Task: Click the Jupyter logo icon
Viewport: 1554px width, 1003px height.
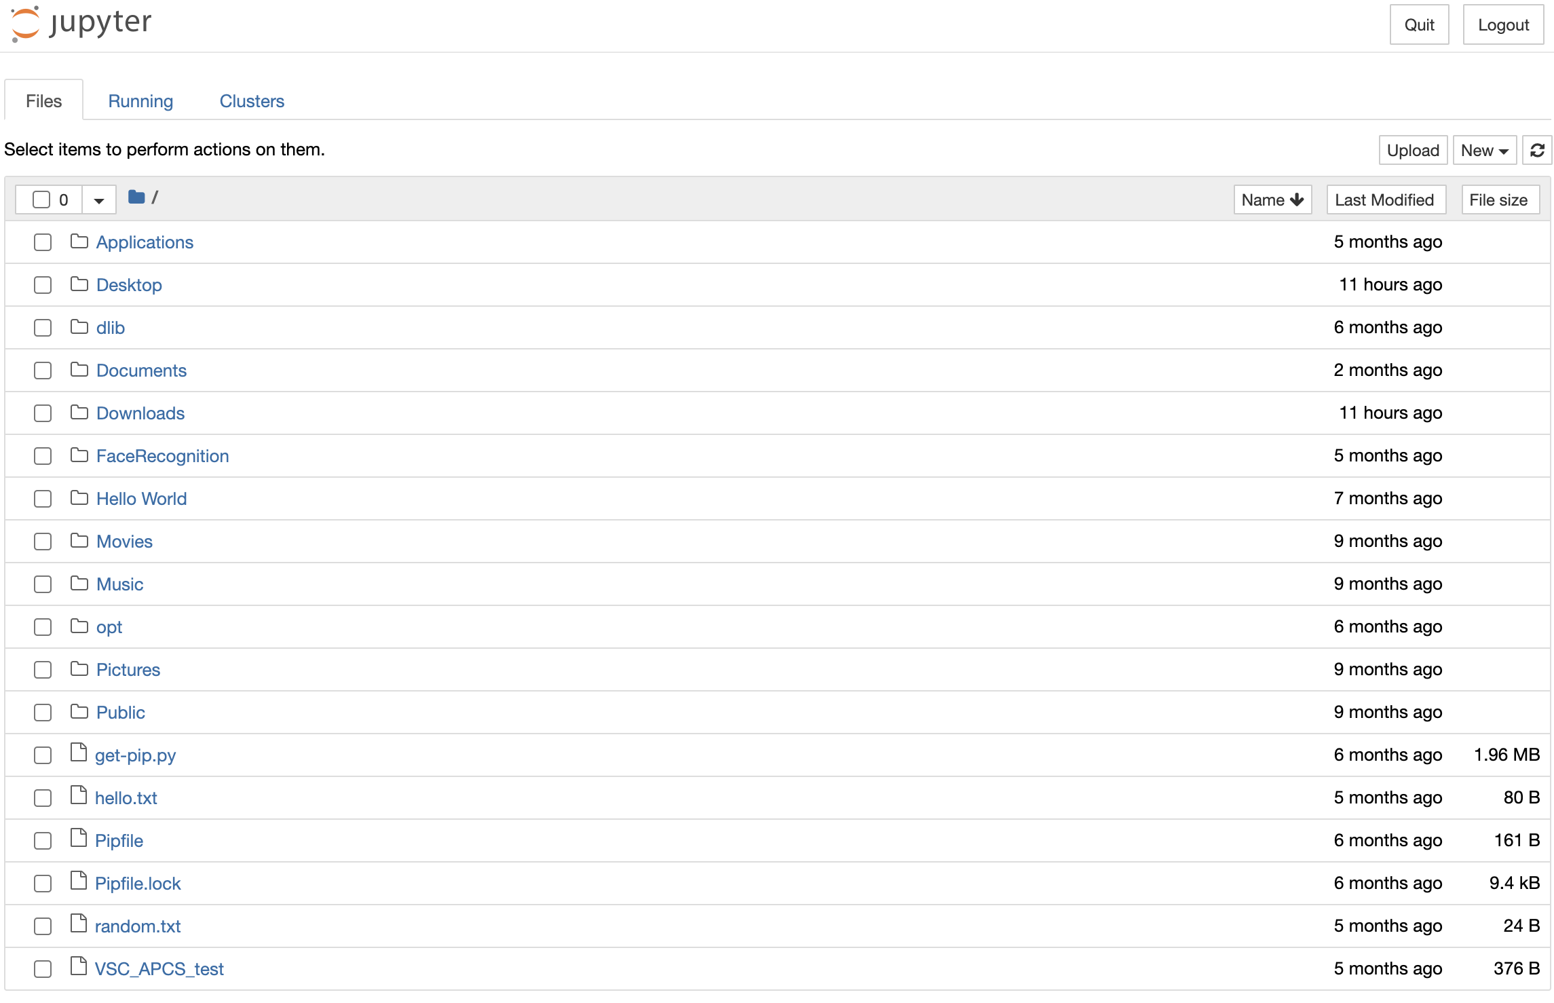Action: [x=26, y=23]
